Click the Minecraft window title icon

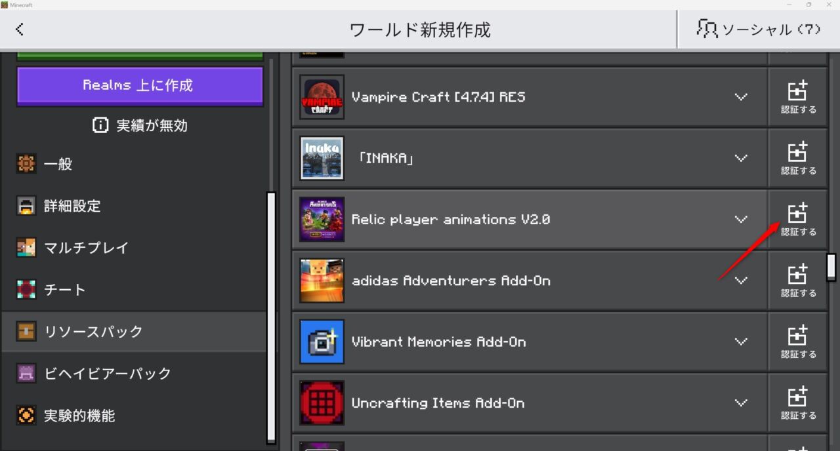(x=5, y=5)
